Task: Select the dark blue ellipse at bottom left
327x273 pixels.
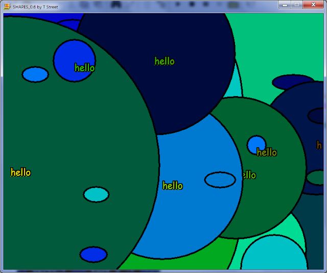Action: pyautogui.click(x=94, y=255)
